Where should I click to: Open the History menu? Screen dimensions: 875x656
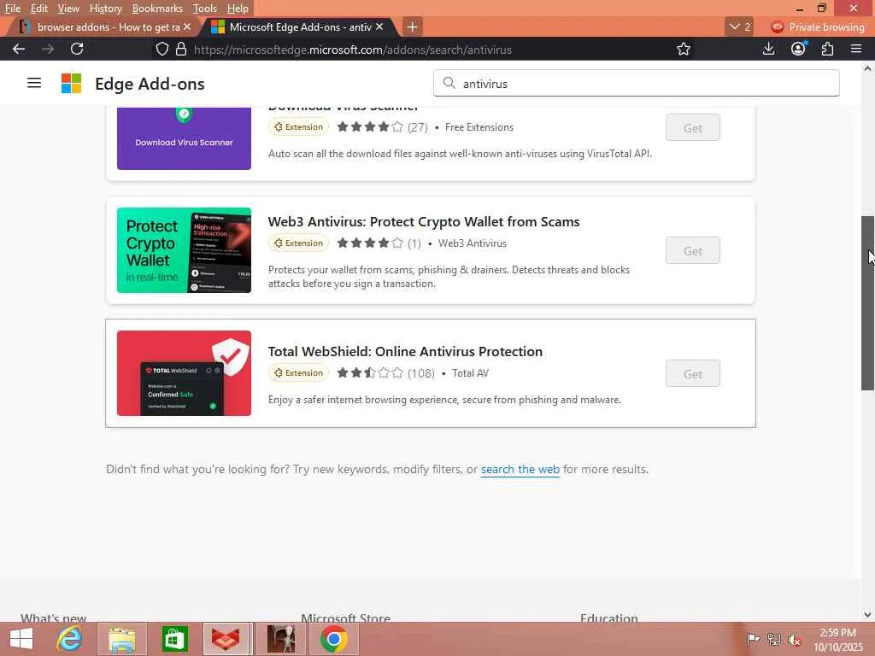105,9
